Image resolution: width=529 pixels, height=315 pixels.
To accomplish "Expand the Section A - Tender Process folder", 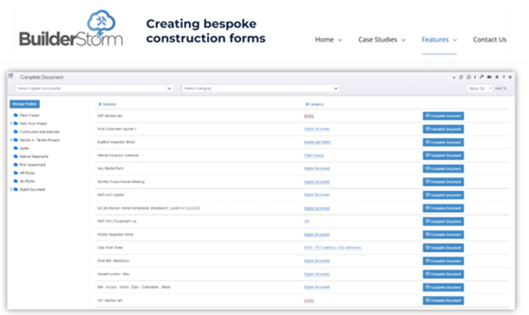I will [11, 140].
